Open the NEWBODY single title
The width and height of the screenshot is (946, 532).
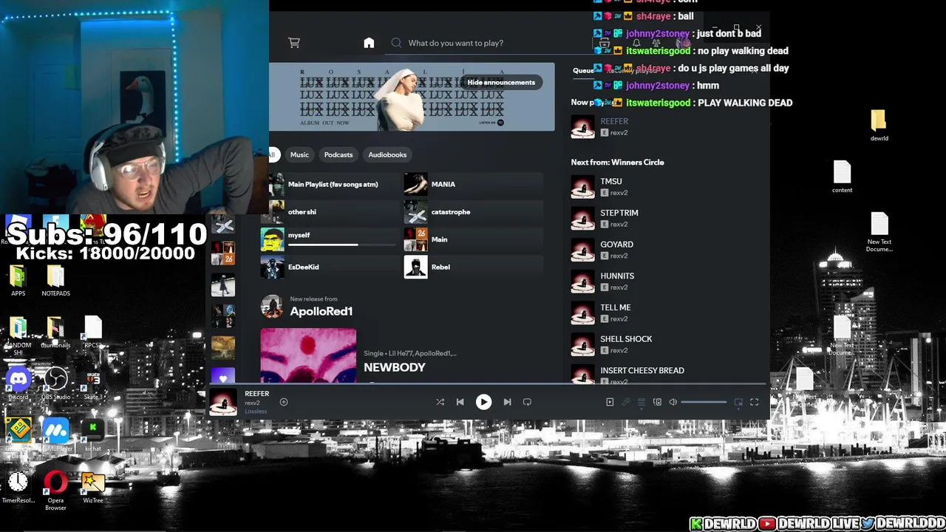(395, 367)
